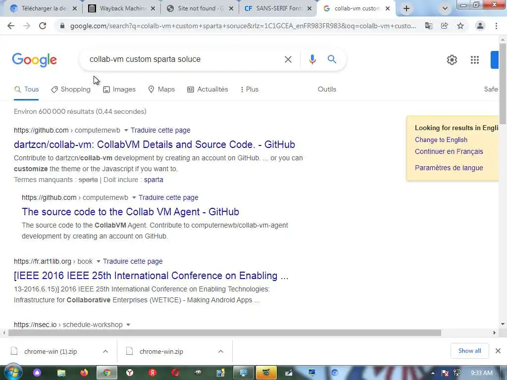Open the Outils search tools
Viewport: 507px width, 380px height.
(327, 90)
